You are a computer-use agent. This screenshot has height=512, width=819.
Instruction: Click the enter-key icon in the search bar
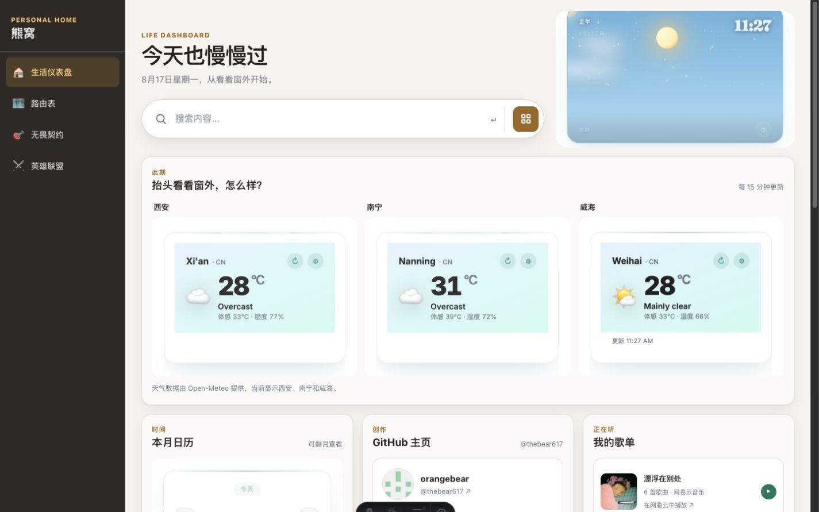click(x=493, y=120)
